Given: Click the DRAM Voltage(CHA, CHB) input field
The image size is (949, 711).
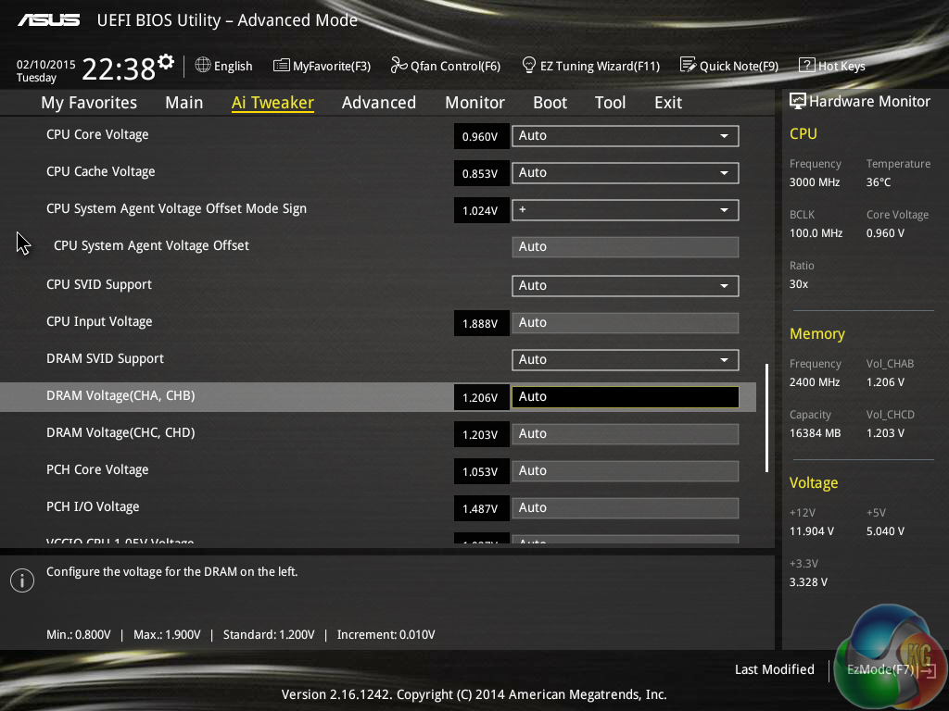Looking at the screenshot, I should (625, 397).
